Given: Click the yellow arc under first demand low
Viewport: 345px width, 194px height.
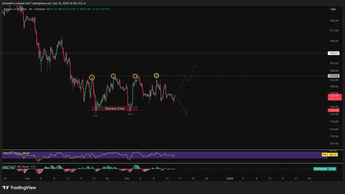Looking at the screenshot, I should coord(95,116).
